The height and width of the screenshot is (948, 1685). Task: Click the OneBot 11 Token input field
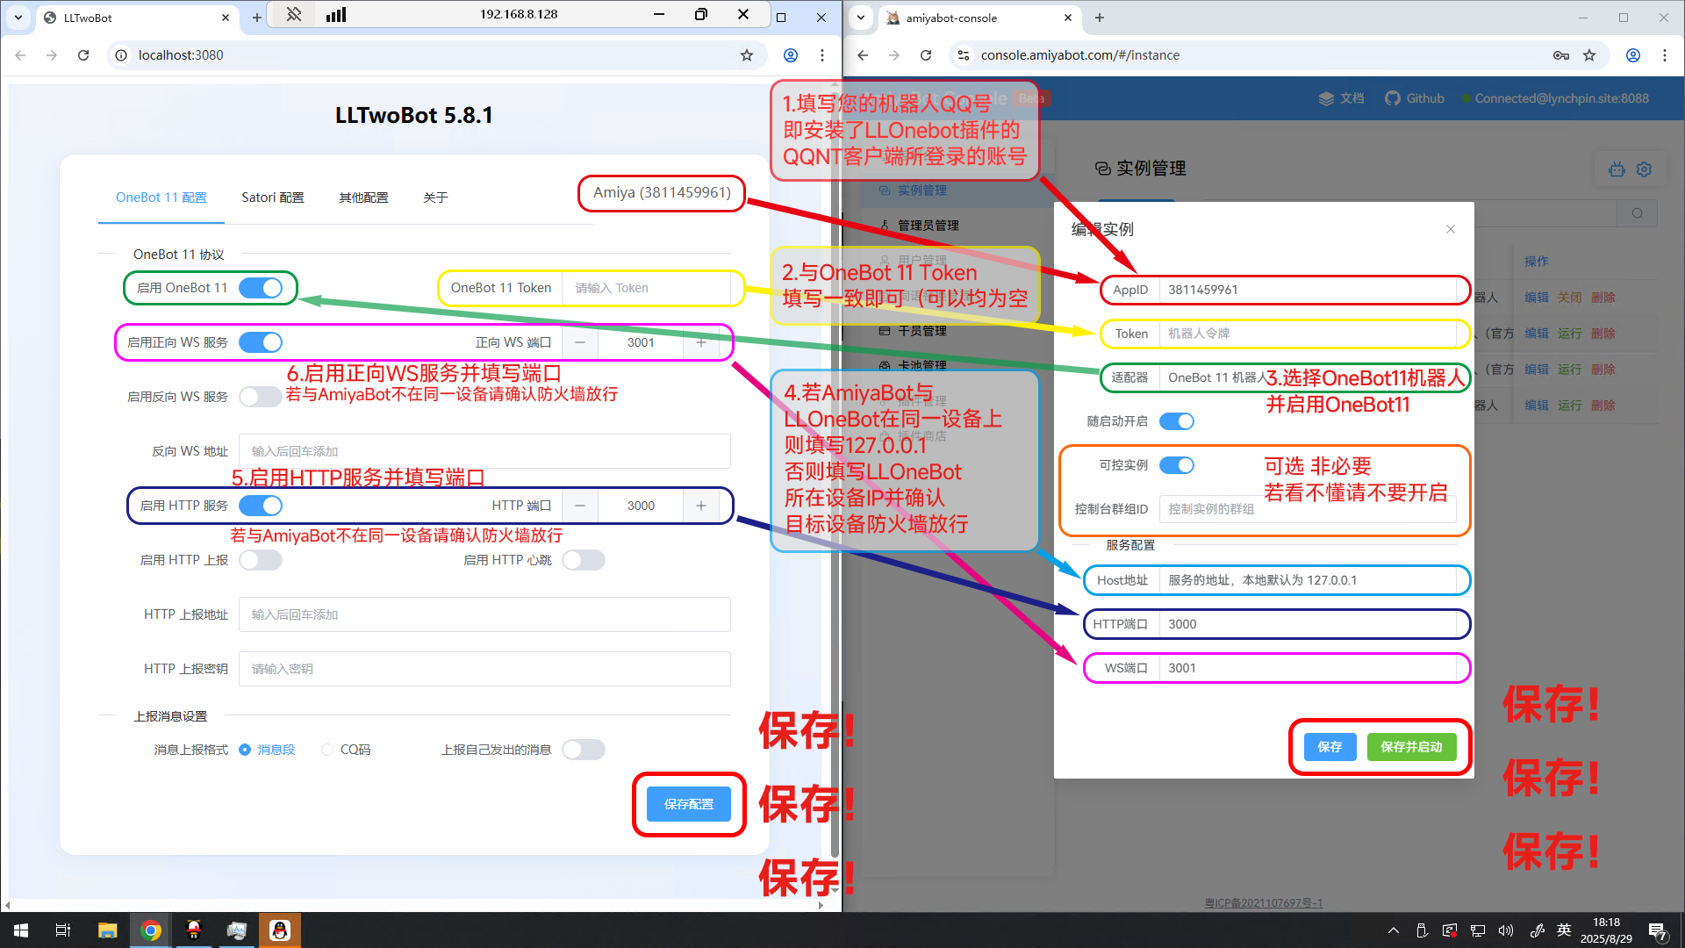(x=645, y=288)
